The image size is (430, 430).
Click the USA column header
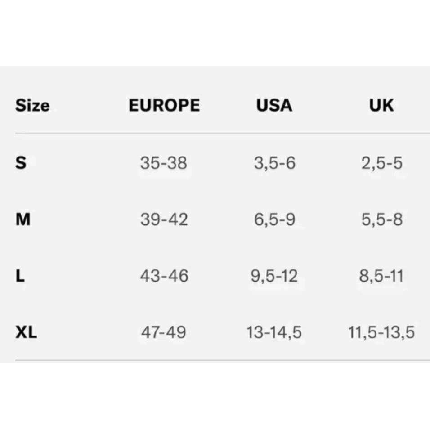click(274, 105)
